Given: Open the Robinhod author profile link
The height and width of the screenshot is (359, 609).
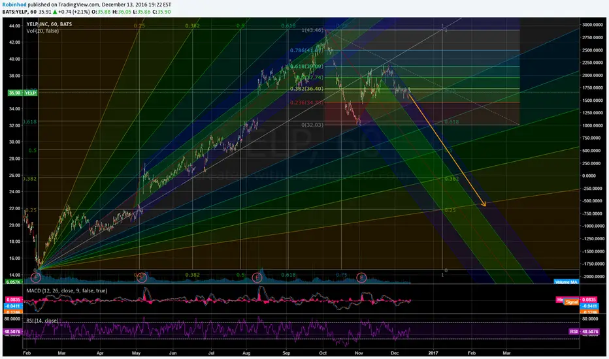Looking at the screenshot, I should (14, 5).
